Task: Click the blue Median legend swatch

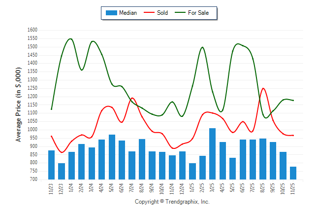Action: coord(111,13)
